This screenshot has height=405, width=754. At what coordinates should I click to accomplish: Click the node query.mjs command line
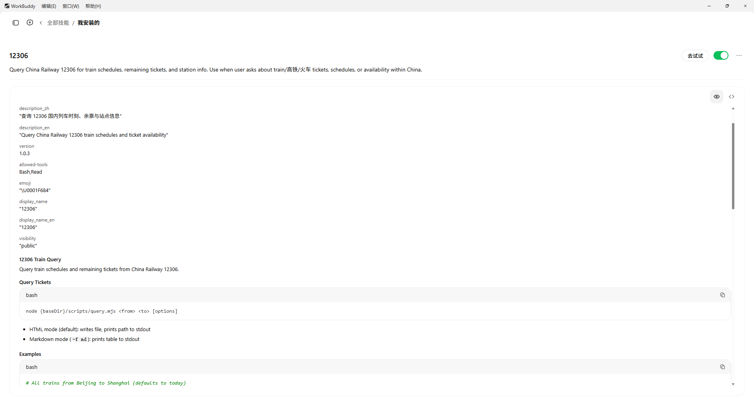coord(102,311)
